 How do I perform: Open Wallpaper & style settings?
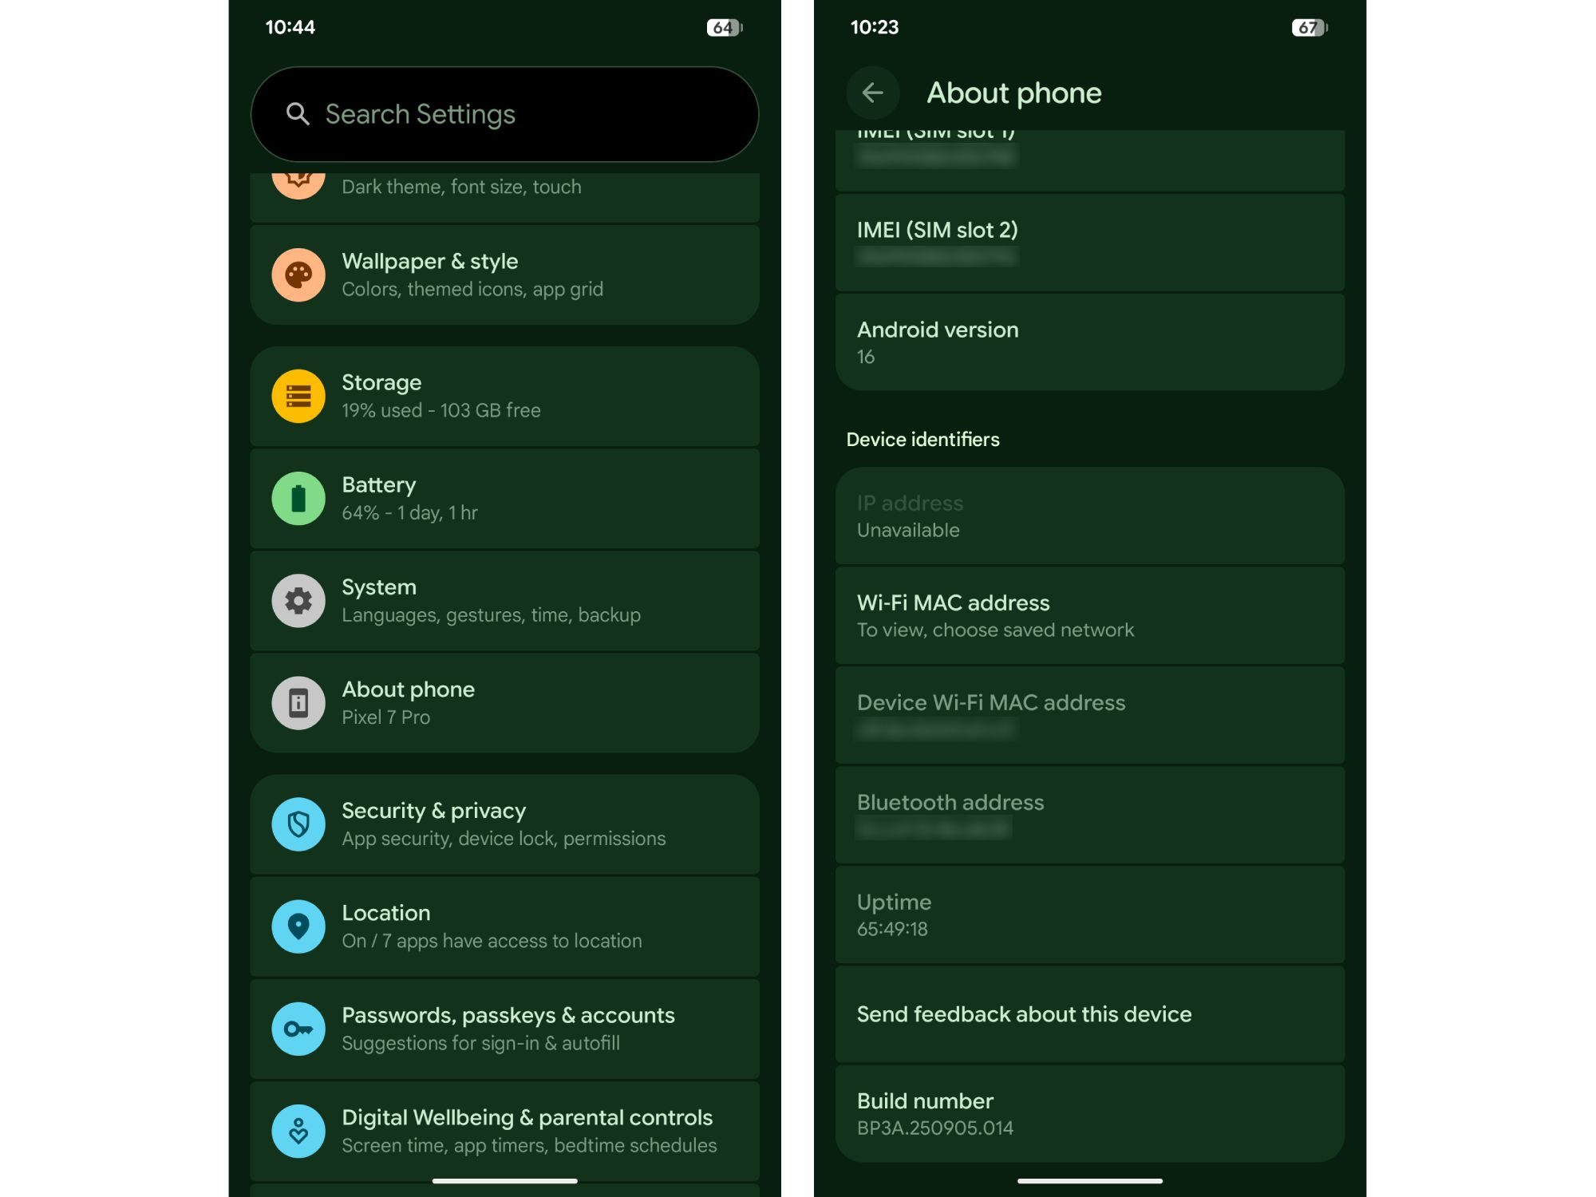coord(504,275)
